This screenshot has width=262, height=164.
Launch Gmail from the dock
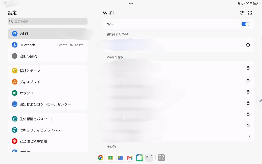tap(130, 158)
